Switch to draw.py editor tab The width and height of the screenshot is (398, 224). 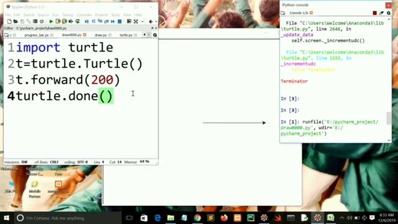(x=101, y=35)
